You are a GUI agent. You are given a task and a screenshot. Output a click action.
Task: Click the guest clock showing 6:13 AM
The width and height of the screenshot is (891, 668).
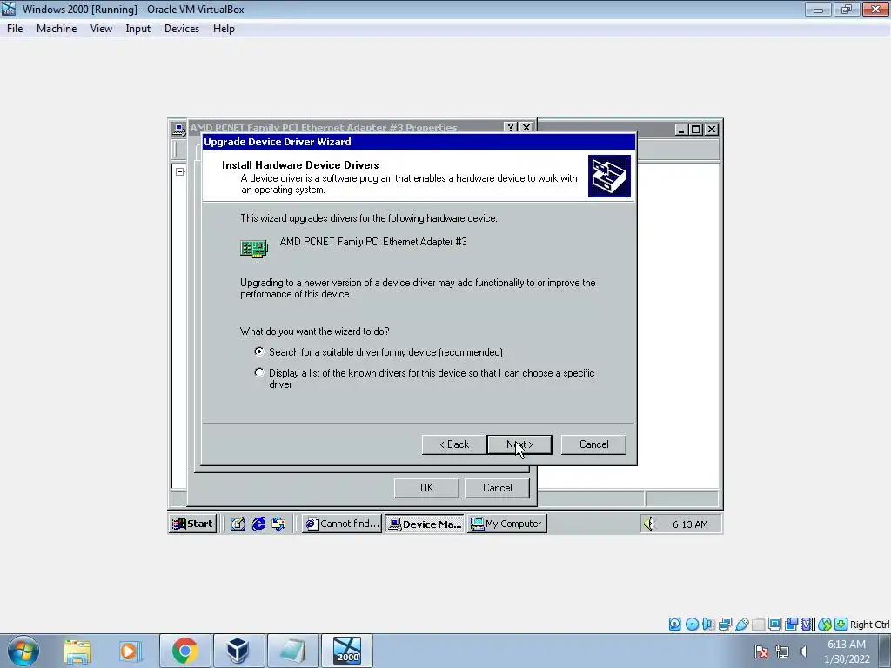[x=690, y=524]
